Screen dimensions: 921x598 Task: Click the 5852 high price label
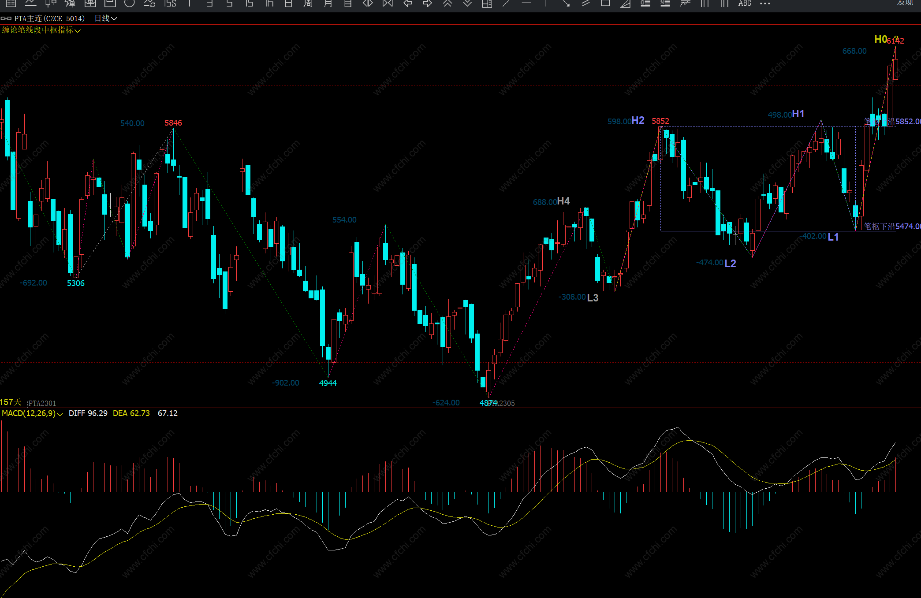(x=660, y=121)
